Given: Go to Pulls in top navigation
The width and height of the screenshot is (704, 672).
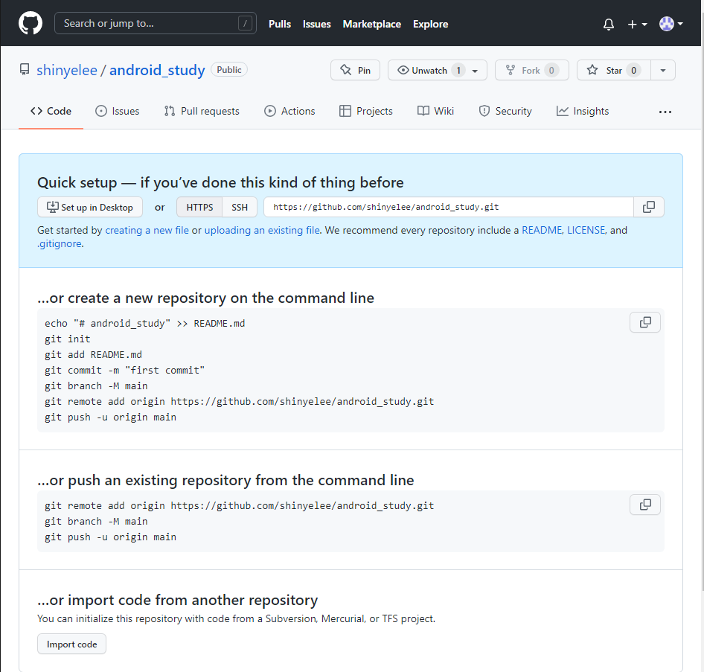Looking at the screenshot, I should pos(280,25).
